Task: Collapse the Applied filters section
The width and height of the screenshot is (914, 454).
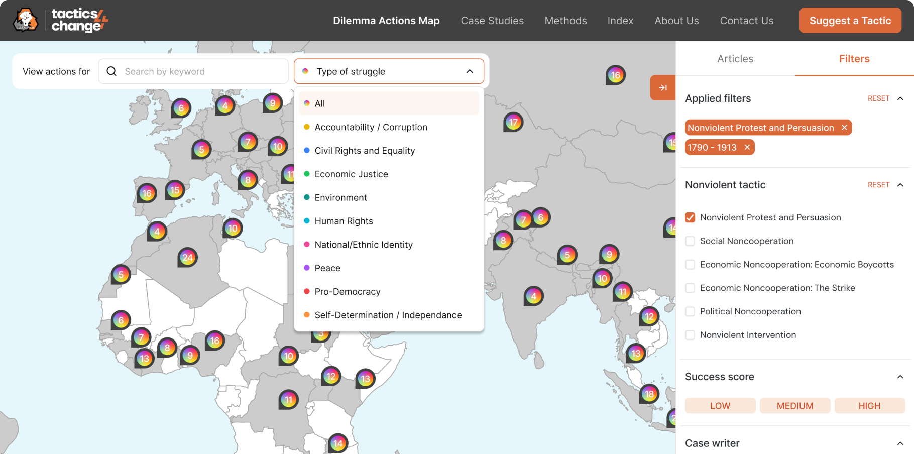Action: (900, 98)
